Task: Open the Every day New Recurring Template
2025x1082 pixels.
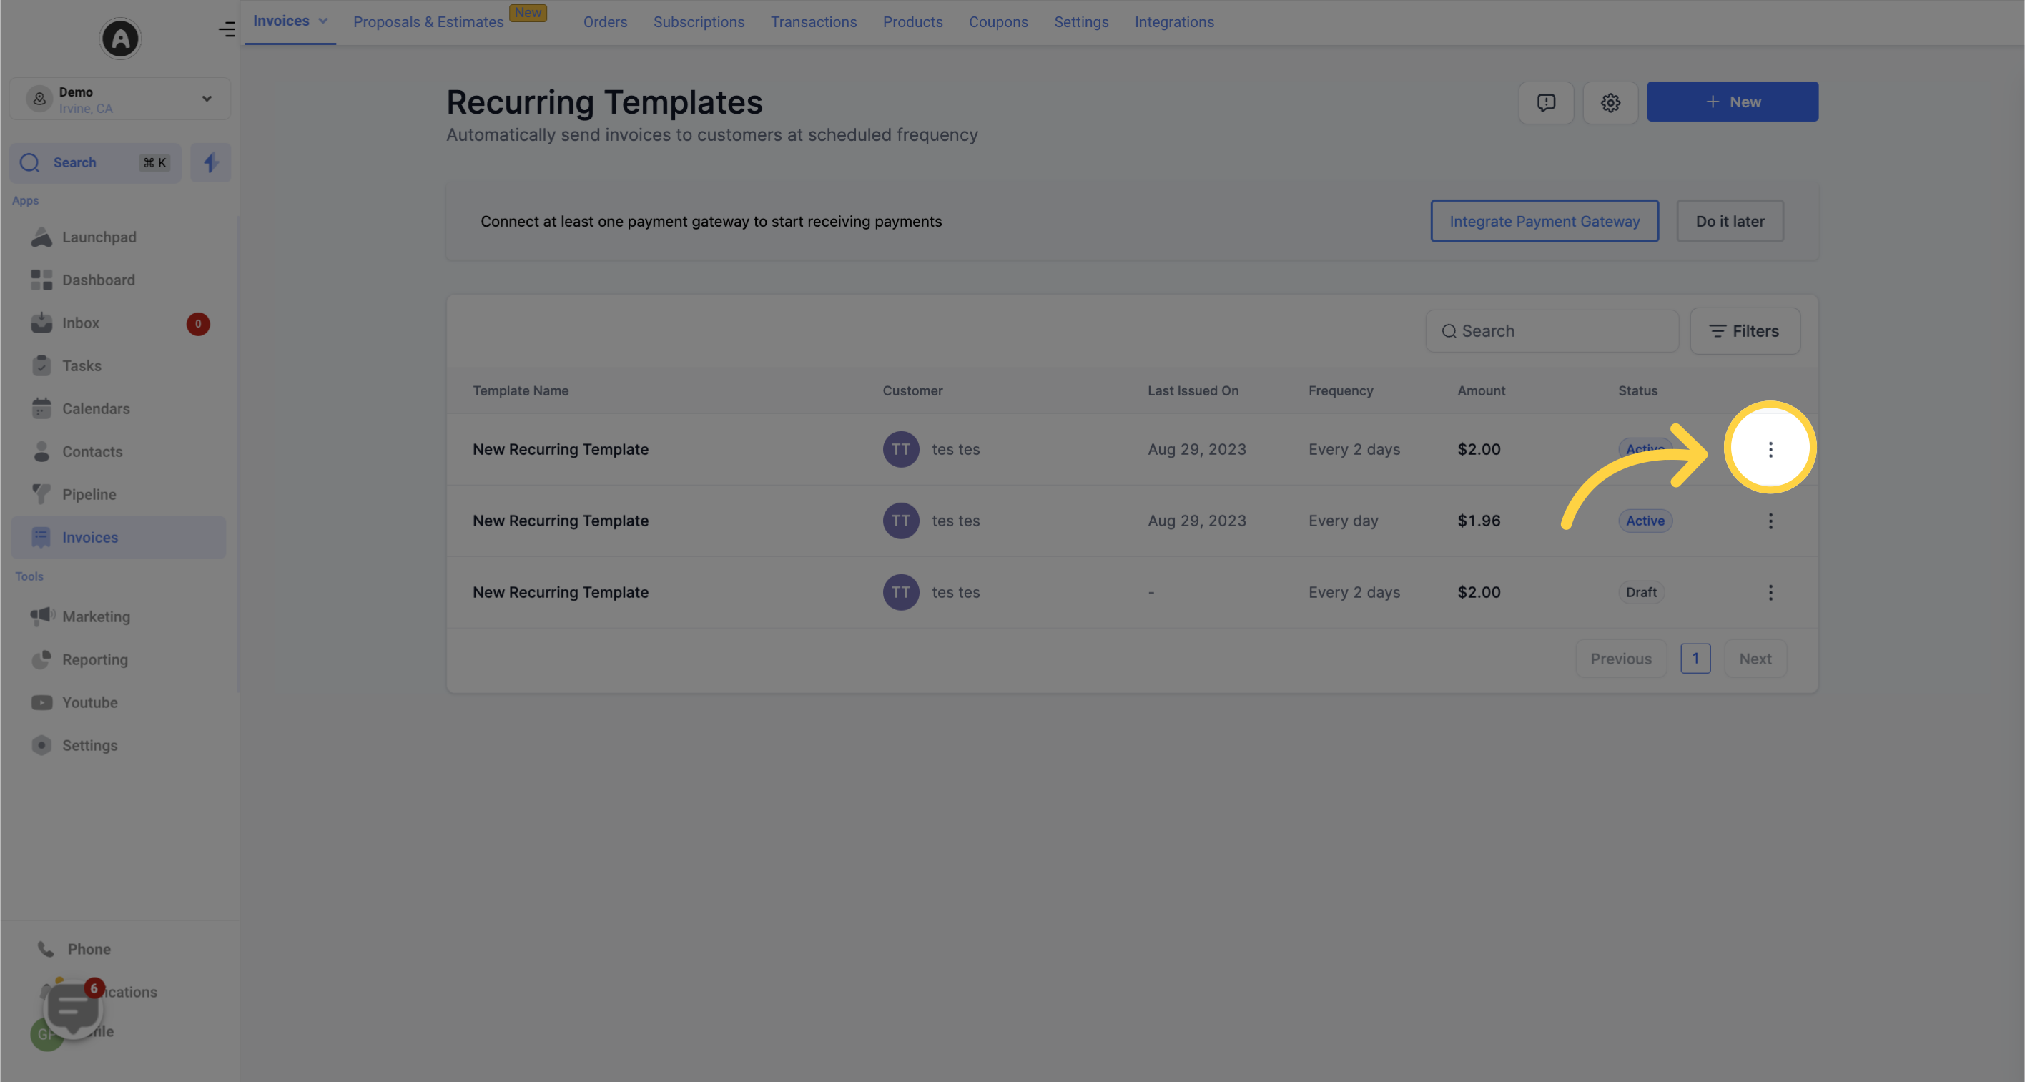Action: [x=561, y=521]
